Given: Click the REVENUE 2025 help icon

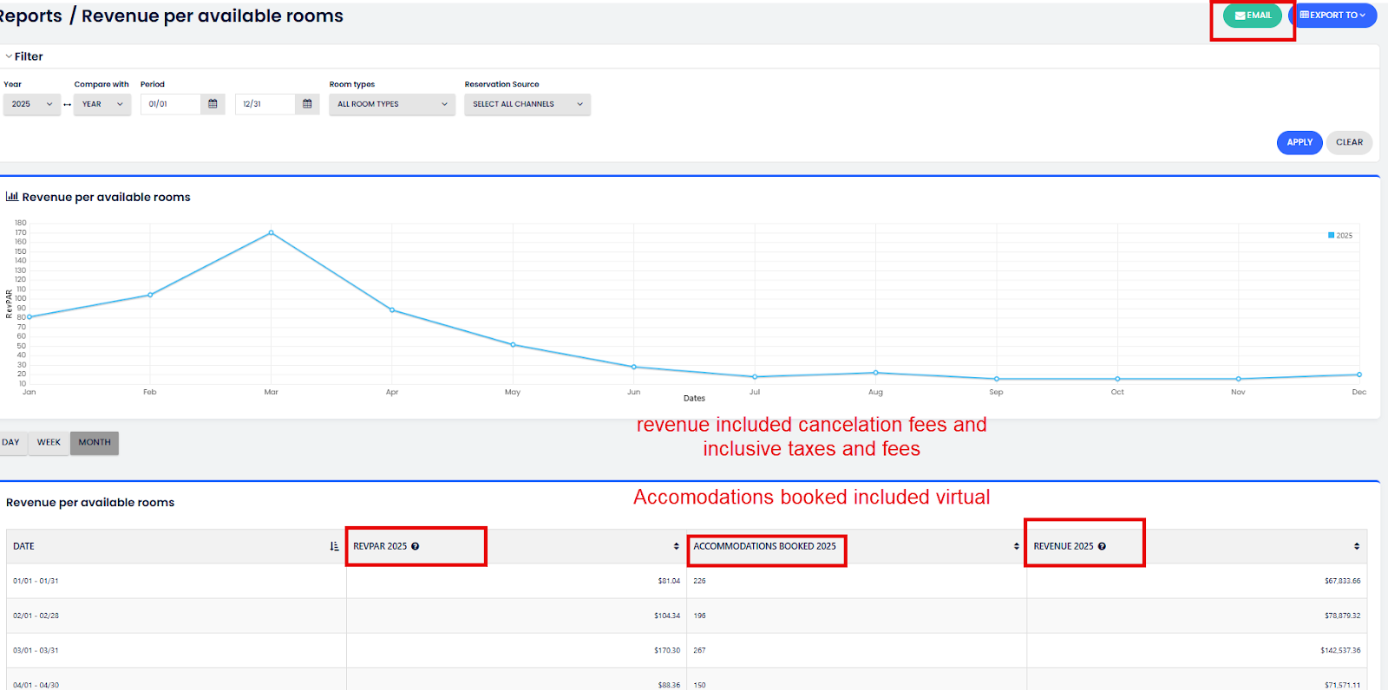Looking at the screenshot, I should pyautogui.click(x=1102, y=546).
